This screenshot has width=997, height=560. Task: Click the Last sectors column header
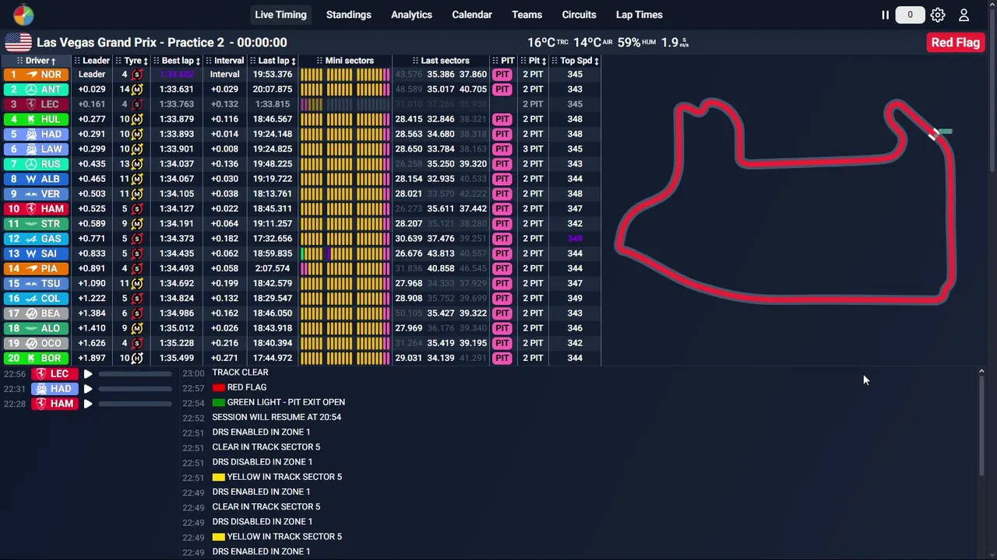(441, 61)
